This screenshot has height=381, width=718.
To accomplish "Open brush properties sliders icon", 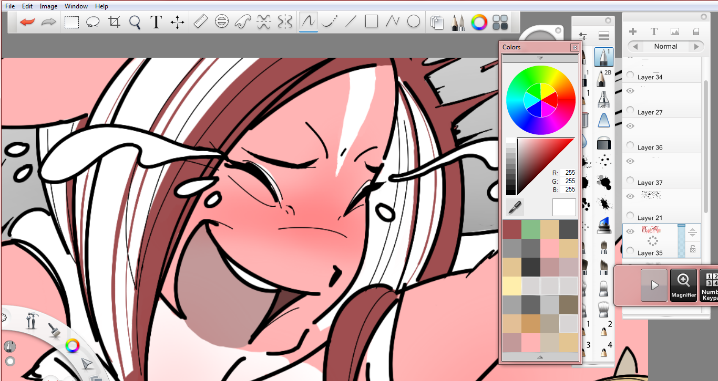I will [582, 36].
